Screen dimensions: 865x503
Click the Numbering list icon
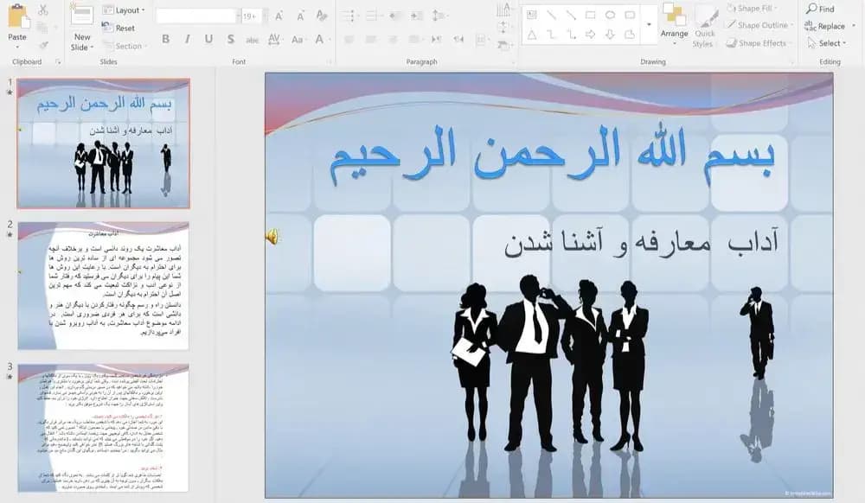[372, 16]
